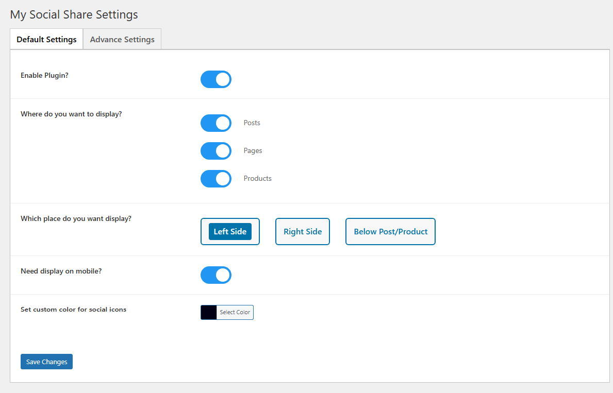
Task: Open the Select Color picker button
Action: [x=235, y=313]
